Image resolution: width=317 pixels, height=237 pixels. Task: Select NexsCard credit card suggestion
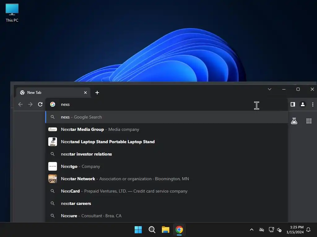point(167,191)
